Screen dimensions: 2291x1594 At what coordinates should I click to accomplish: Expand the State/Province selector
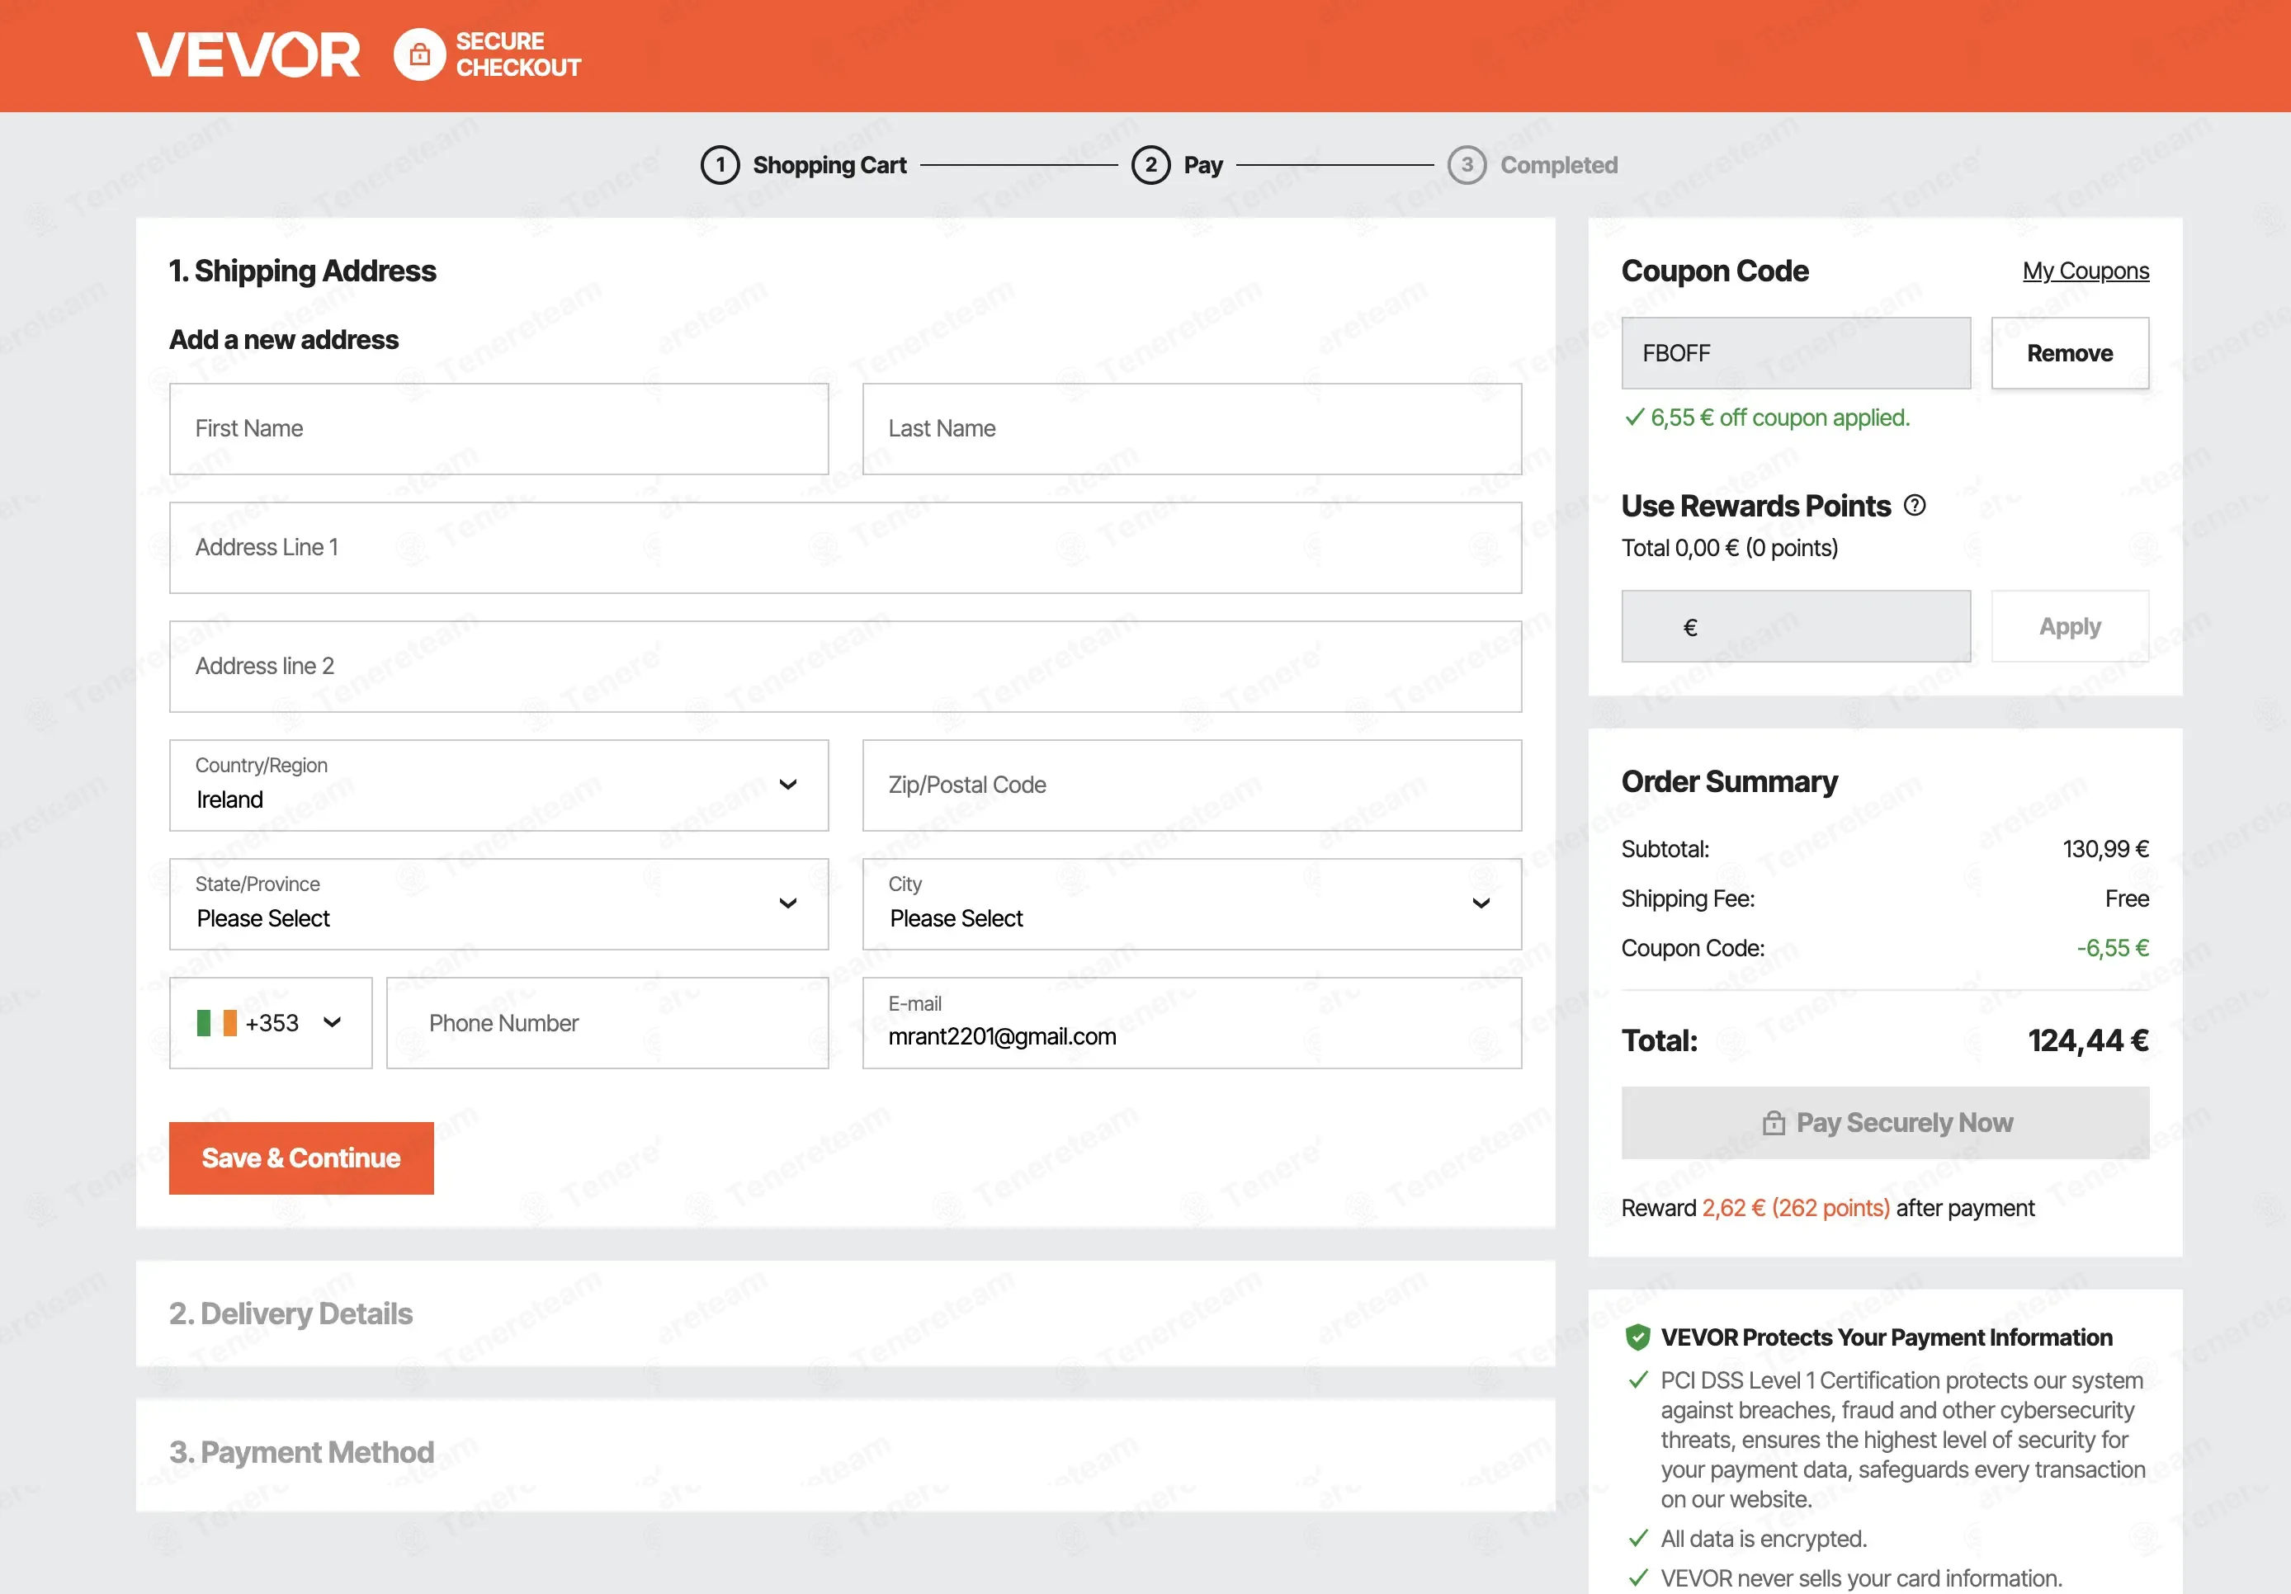pos(499,903)
